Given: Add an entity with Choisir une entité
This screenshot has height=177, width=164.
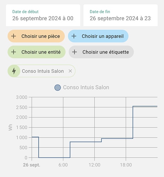Looking at the screenshot, I should tap(36, 52).
